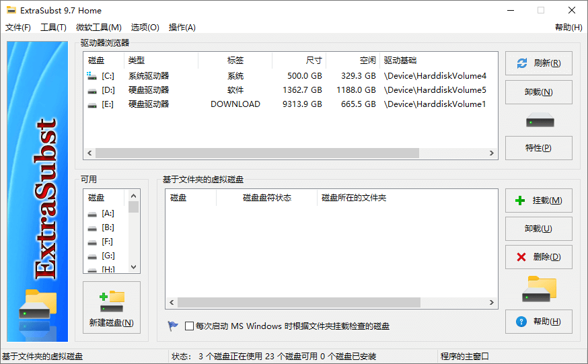Open the 工具(T) menu

[x=53, y=28]
